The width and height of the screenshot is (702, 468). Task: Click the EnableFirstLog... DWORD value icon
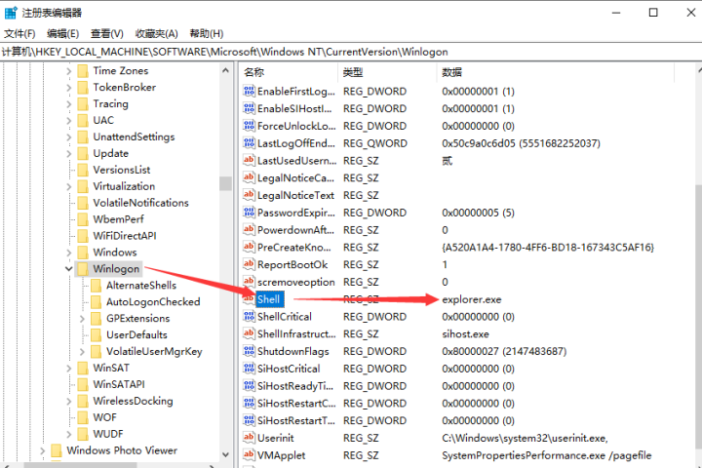(249, 91)
